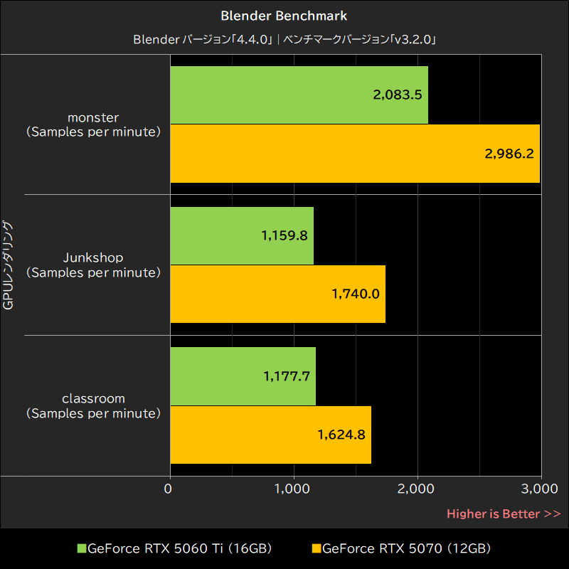Select the GeForce RTX 5070 (12GB) legend label
This screenshot has width=569, height=569.
coord(407,548)
